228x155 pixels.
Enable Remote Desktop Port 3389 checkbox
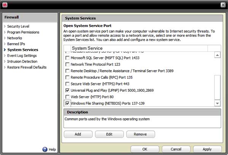pyautogui.click(x=67, y=71)
